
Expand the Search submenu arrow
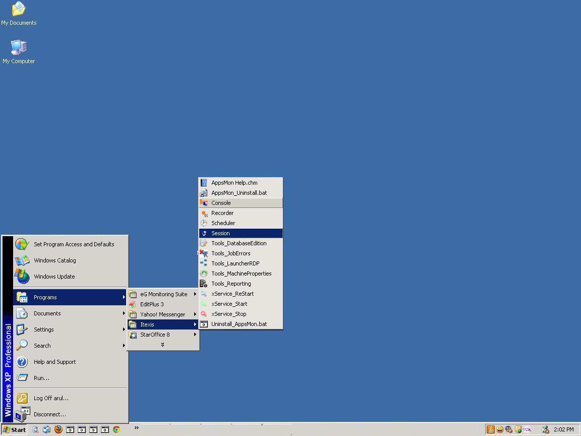pyautogui.click(x=124, y=346)
